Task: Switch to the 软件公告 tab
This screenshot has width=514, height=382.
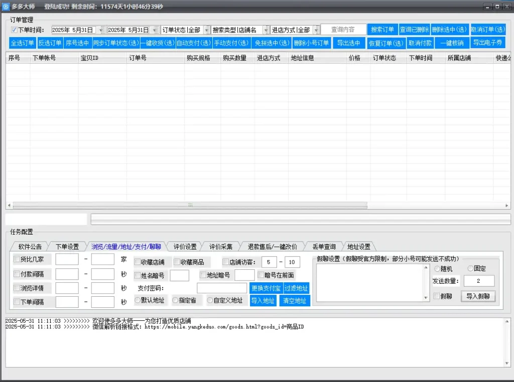Action: pos(30,247)
